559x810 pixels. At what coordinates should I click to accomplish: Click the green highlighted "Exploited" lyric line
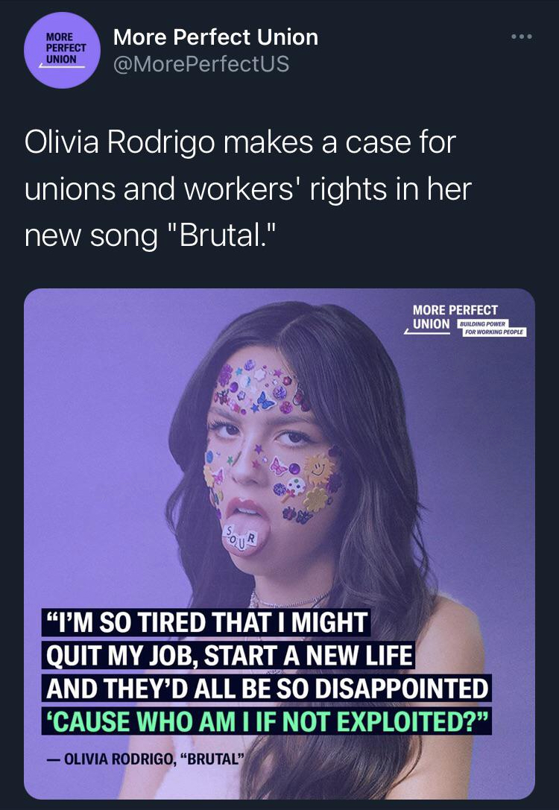(x=266, y=720)
